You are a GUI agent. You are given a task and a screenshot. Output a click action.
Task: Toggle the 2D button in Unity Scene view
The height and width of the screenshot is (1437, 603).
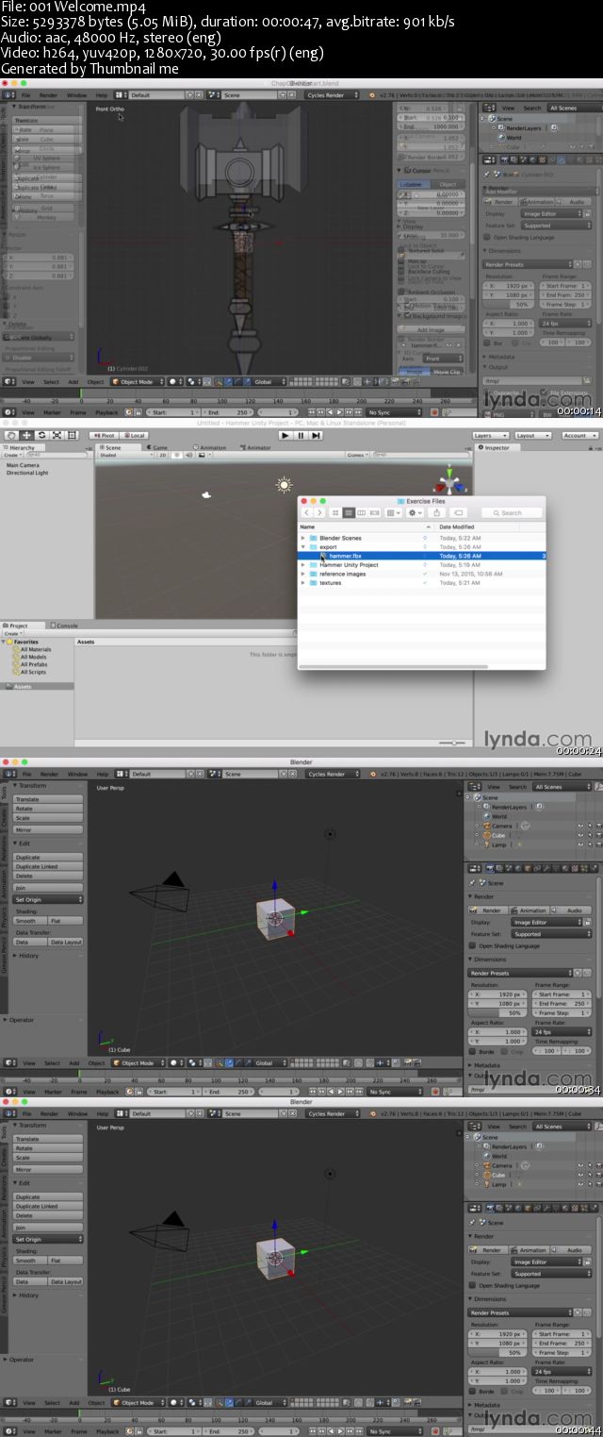[x=162, y=455]
